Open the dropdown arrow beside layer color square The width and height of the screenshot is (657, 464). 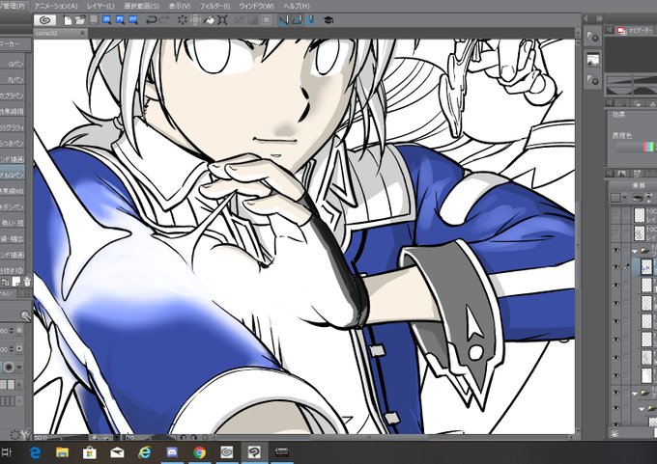pyautogui.click(x=624, y=198)
